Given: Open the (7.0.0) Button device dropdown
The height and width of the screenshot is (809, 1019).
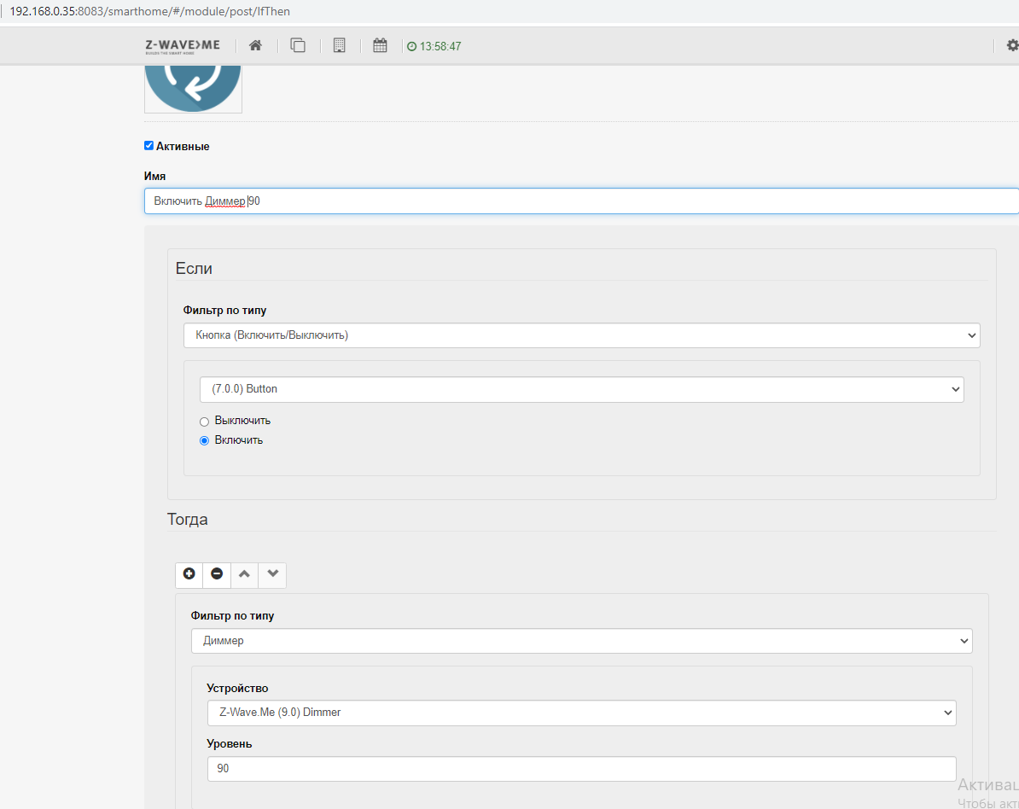Looking at the screenshot, I should [582, 389].
